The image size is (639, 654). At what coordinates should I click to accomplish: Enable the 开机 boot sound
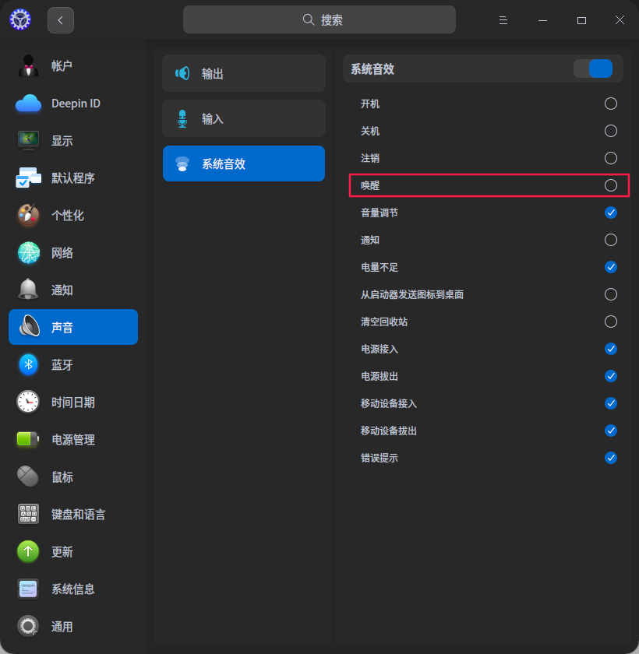click(x=611, y=104)
